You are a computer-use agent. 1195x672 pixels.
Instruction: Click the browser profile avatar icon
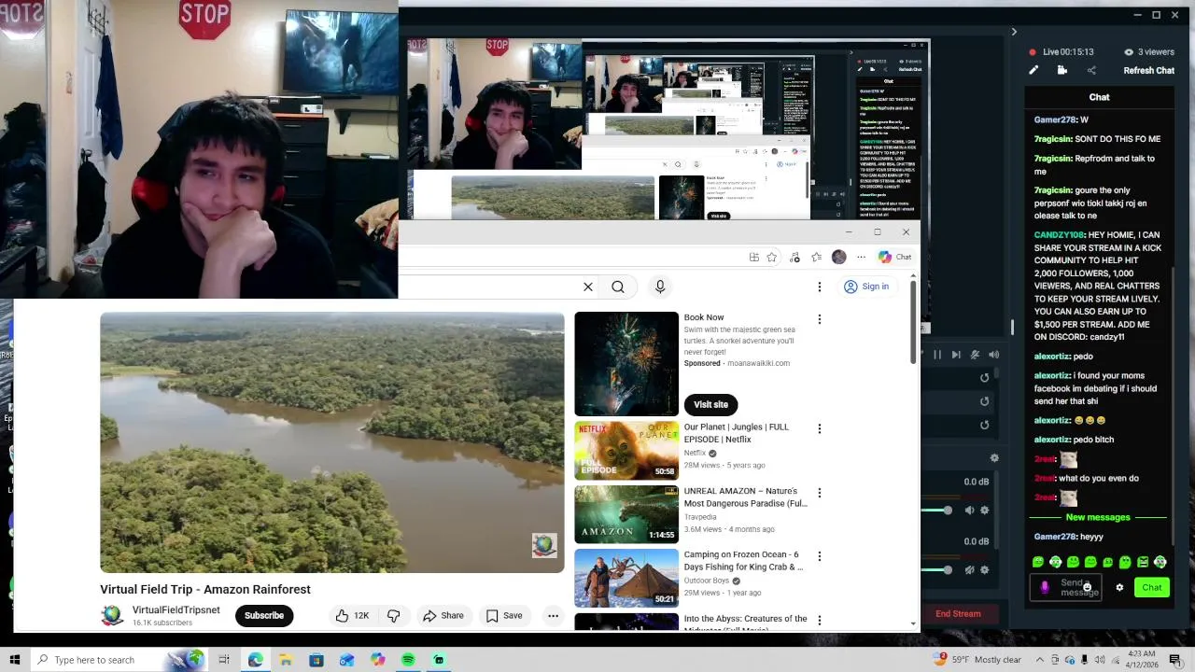tap(839, 257)
